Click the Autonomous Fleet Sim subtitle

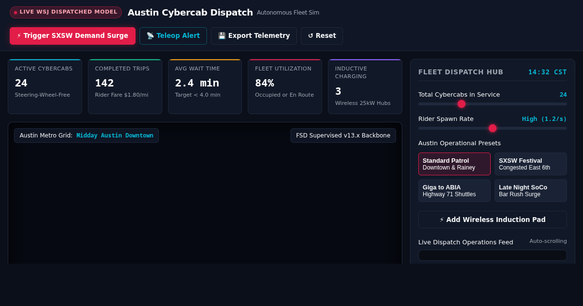pyautogui.click(x=288, y=13)
